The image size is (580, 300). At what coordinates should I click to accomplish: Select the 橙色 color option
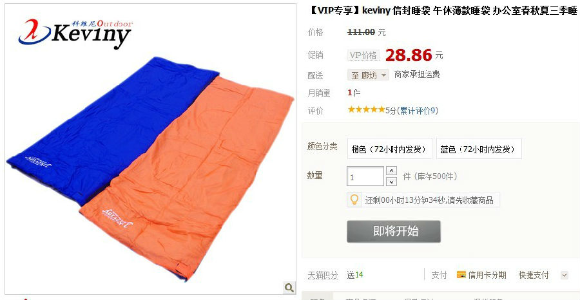(x=389, y=149)
